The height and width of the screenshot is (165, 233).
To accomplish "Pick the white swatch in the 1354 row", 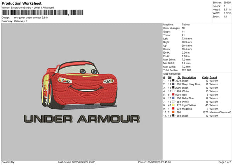I will coord(173,102).
